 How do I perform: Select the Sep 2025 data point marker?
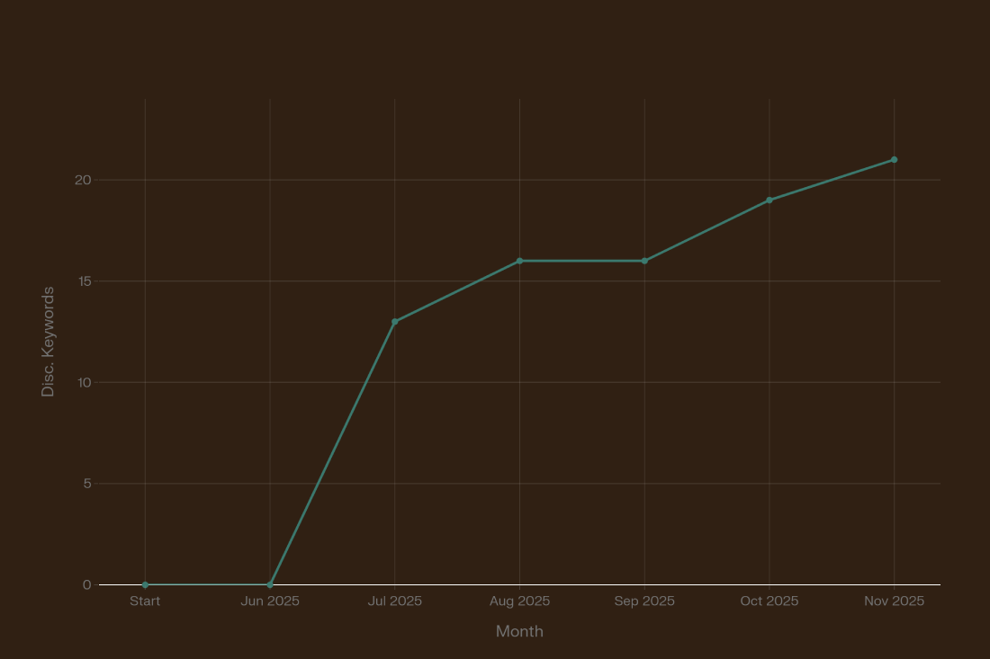point(644,261)
